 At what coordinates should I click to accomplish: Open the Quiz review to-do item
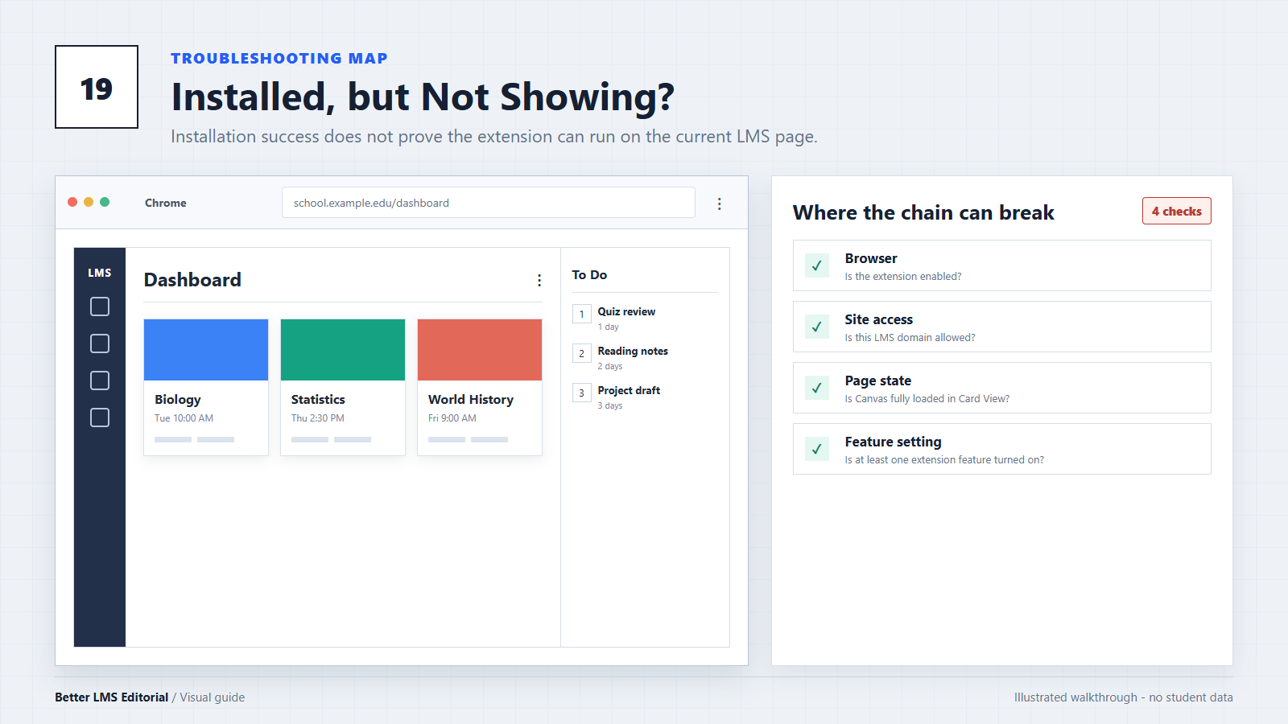click(626, 319)
